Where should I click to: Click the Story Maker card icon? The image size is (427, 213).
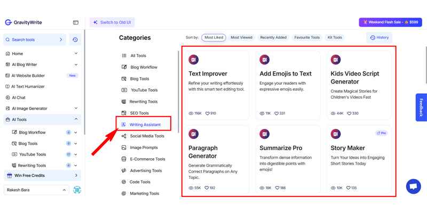[336, 134]
